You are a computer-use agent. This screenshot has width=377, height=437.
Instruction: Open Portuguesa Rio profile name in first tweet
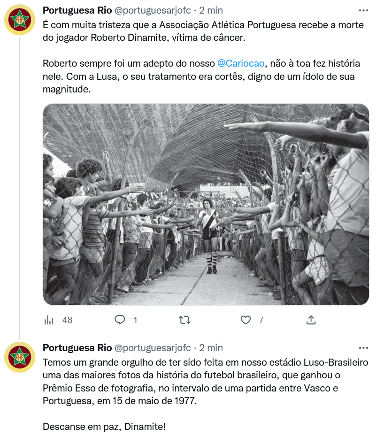click(77, 10)
